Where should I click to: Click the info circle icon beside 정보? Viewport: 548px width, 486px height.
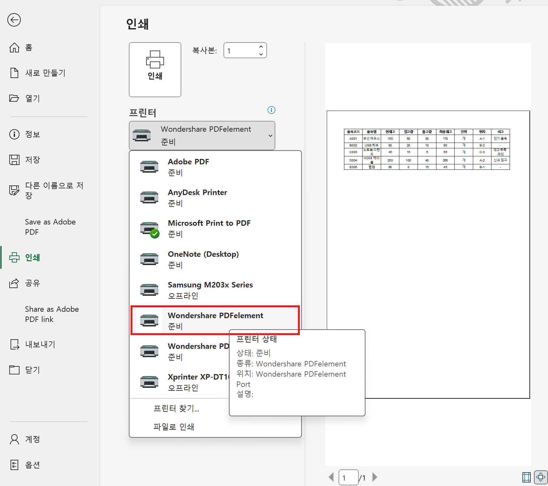[x=14, y=134]
